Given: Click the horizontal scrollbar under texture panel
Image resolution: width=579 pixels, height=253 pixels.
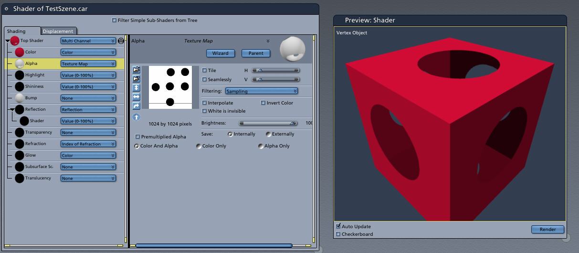Looking at the screenshot, I should (x=214, y=245).
